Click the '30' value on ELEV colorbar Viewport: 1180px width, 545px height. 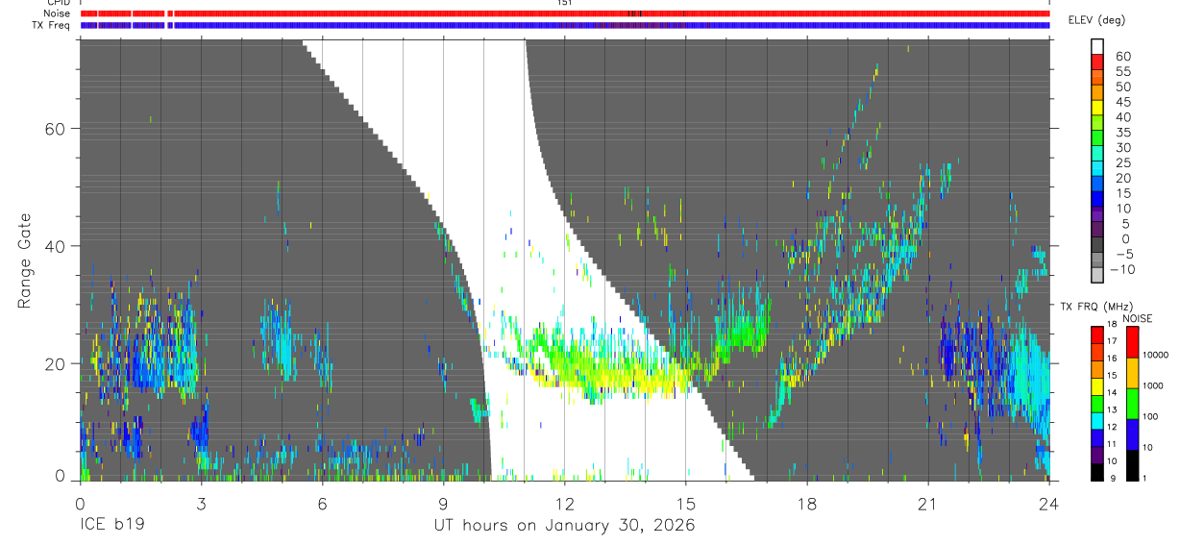tap(1122, 148)
